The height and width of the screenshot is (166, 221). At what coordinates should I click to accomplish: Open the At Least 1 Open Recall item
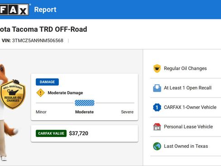[x=186, y=88]
